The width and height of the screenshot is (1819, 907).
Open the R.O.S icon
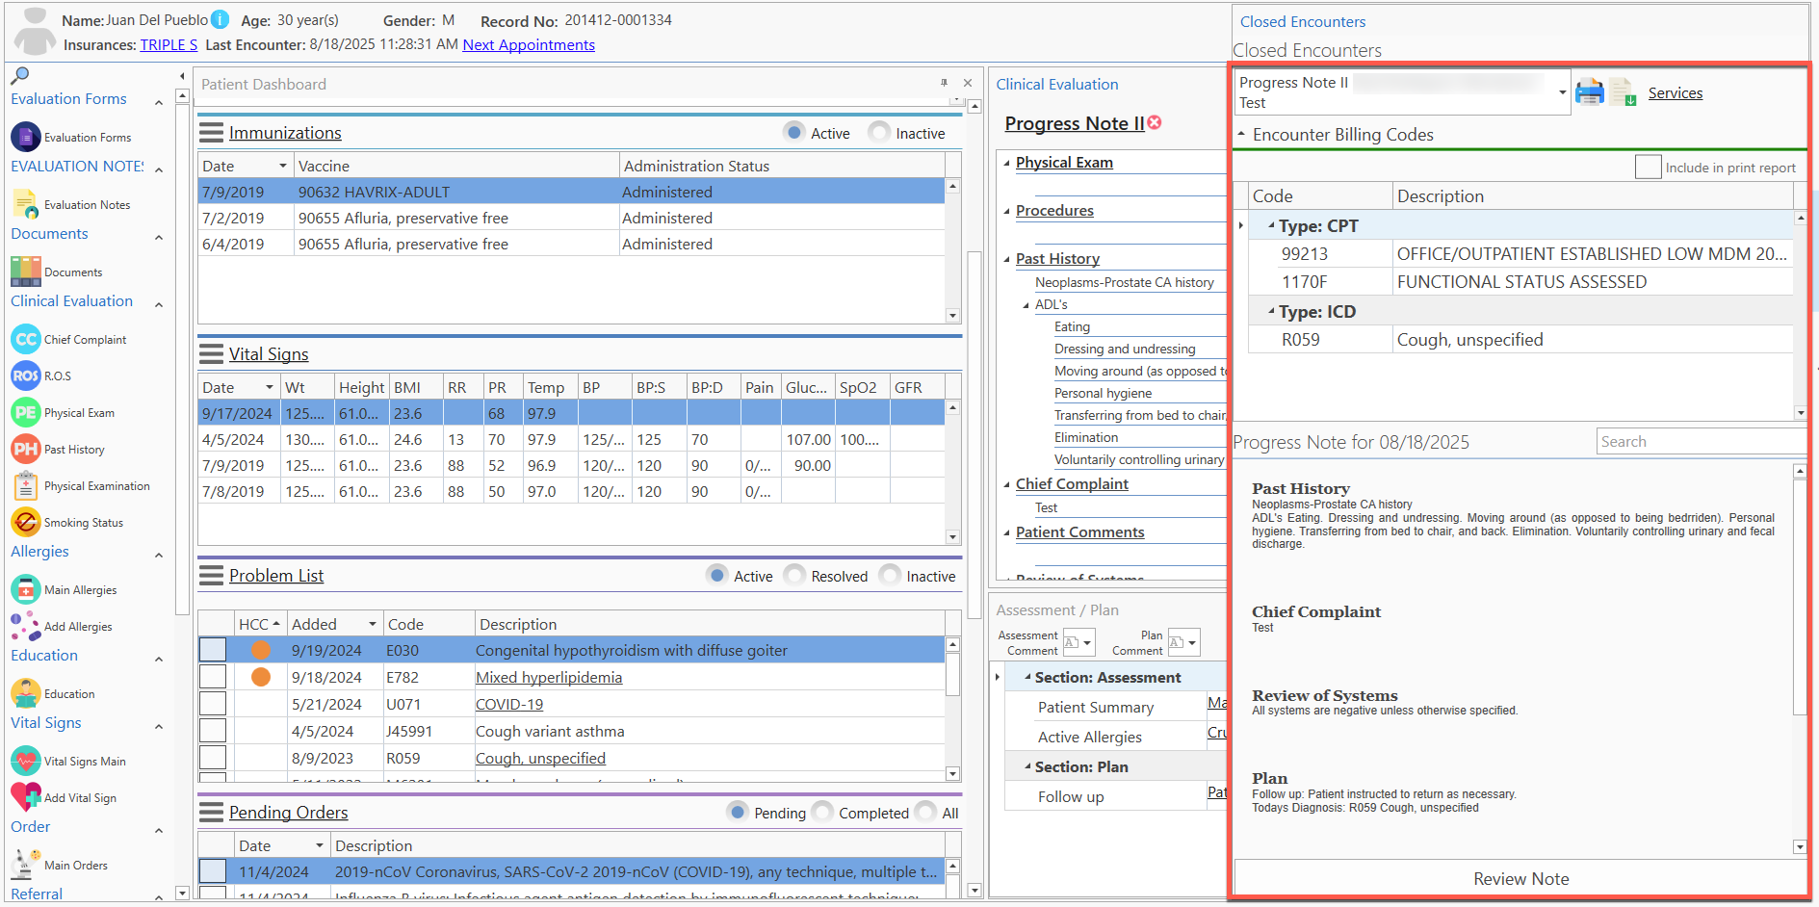coord(26,376)
